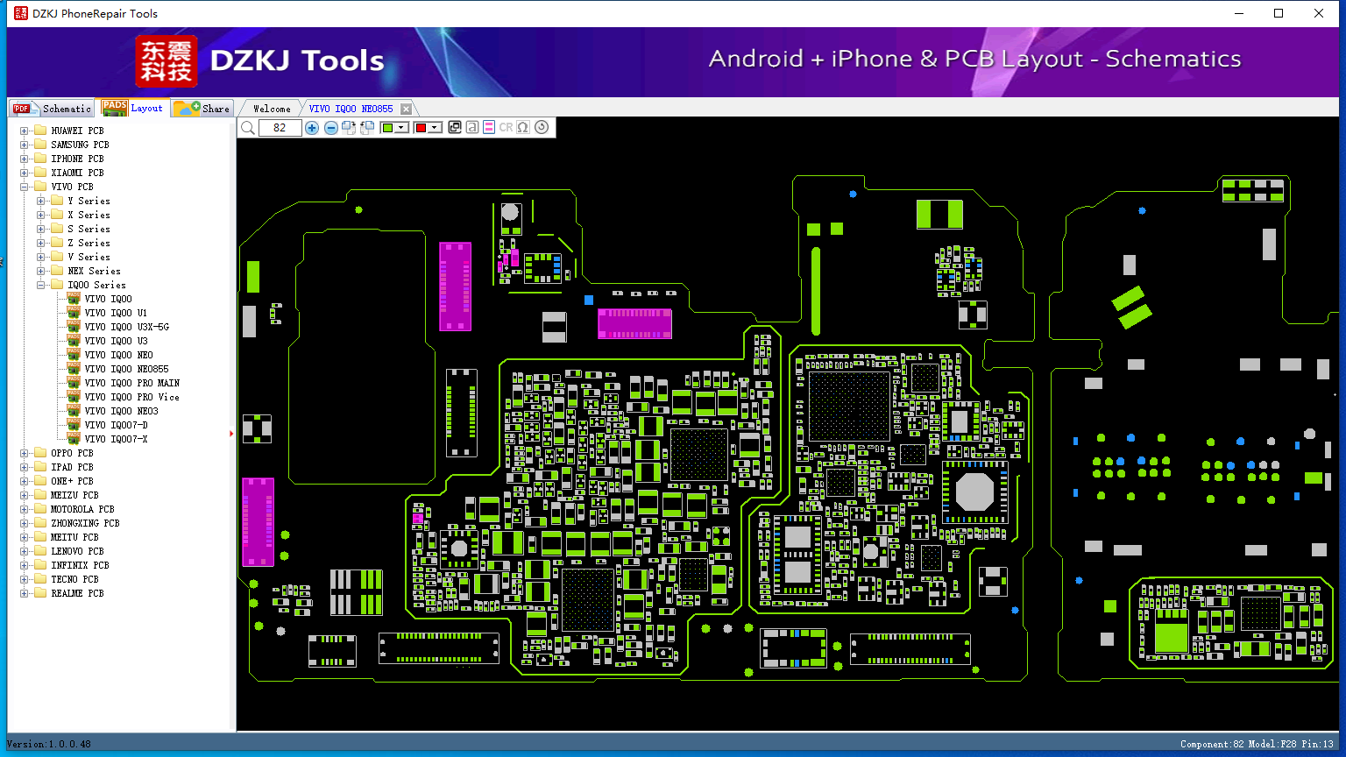Open the red color dropdown

pos(434,128)
